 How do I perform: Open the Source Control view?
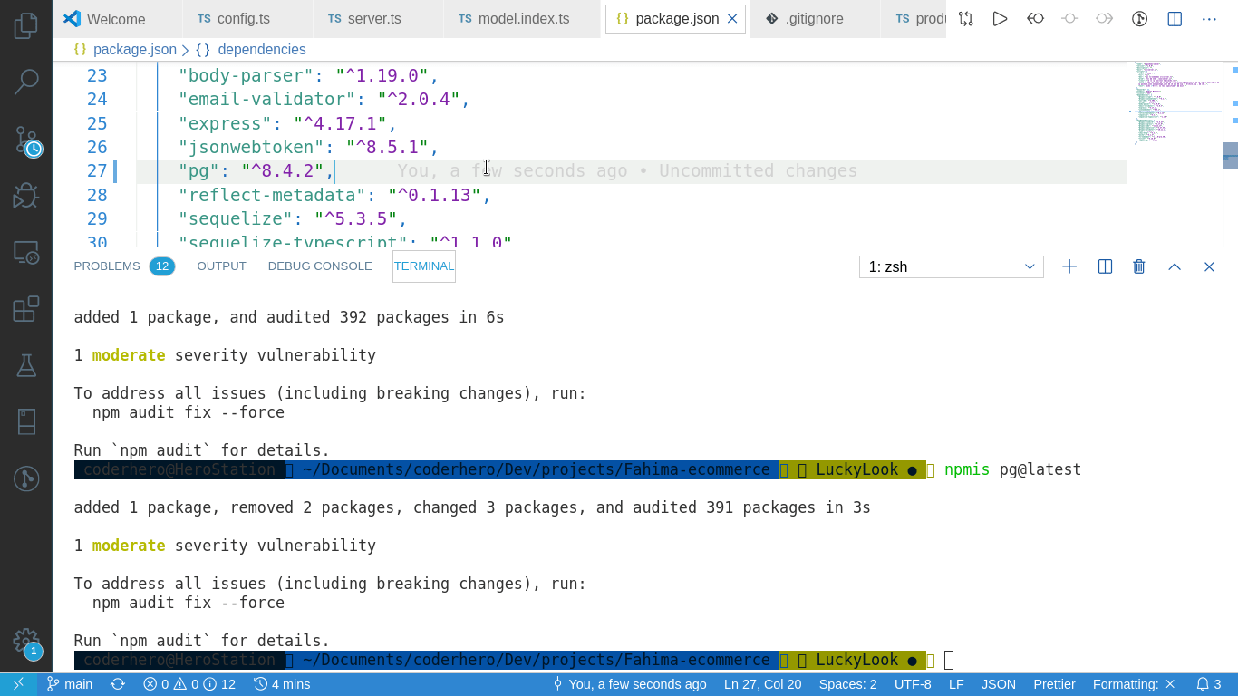[x=24, y=139]
